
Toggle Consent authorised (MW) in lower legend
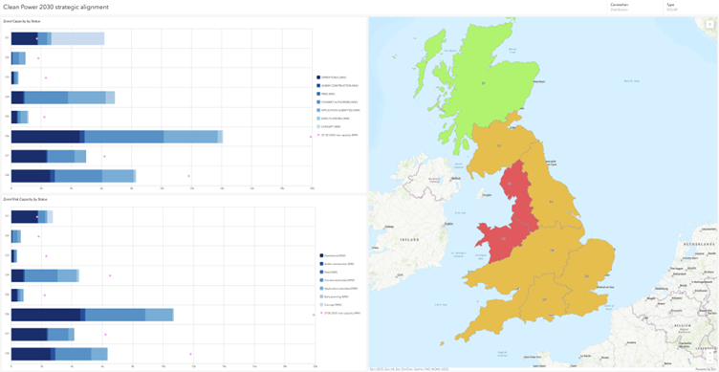click(338, 280)
